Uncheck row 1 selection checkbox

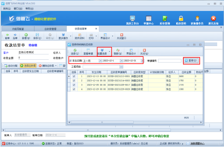click(74, 76)
